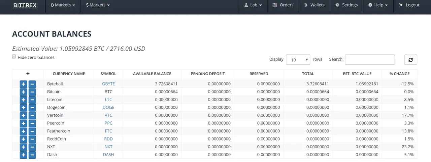Image resolution: width=431 pixels, height=162 pixels.
Task: Open the VTC market link
Action: click(108, 115)
